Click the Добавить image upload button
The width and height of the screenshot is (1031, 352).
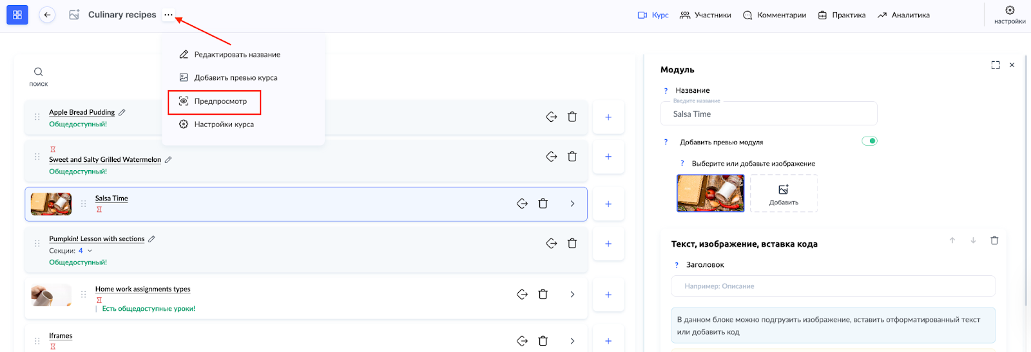pos(783,193)
